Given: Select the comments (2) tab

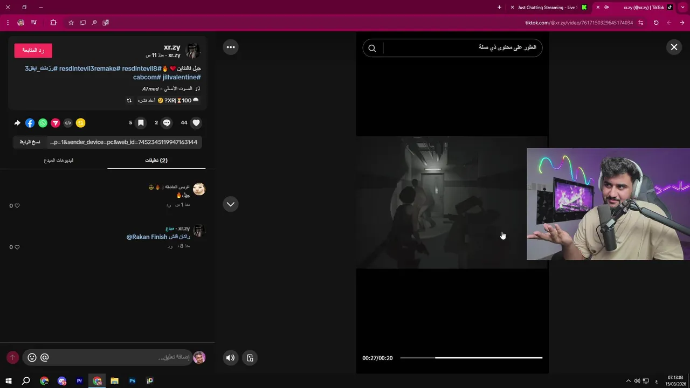Looking at the screenshot, I should coord(156,160).
